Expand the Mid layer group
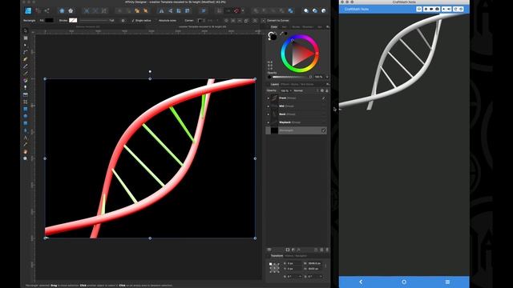513x288 pixels. pyautogui.click(x=269, y=106)
